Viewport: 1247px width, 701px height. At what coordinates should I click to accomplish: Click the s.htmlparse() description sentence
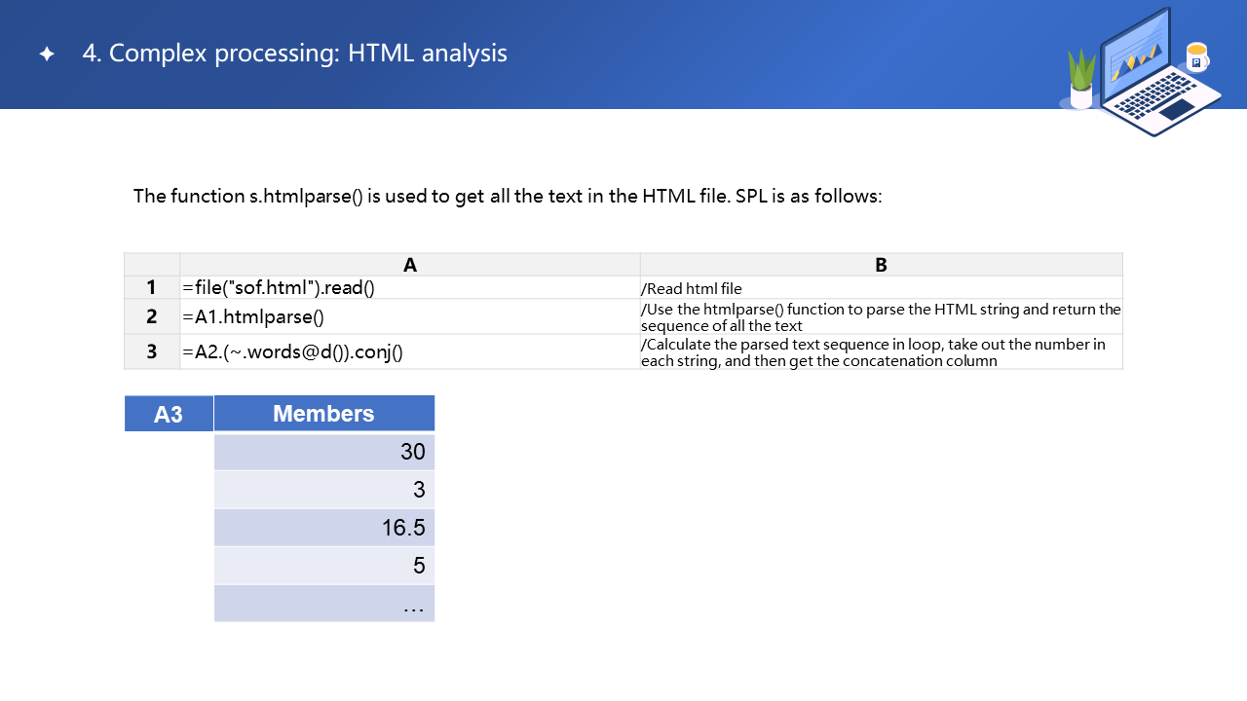(507, 196)
